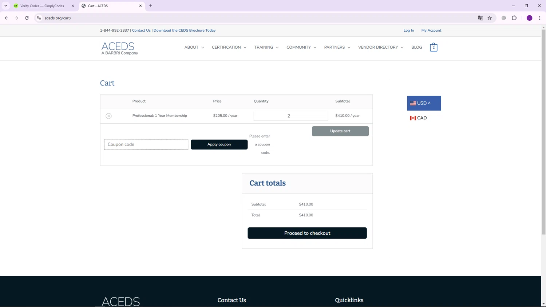The image size is (546, 307).
Task: Remove Professional 1 Year Membership from cart
Action: click(x=108, y=116)
